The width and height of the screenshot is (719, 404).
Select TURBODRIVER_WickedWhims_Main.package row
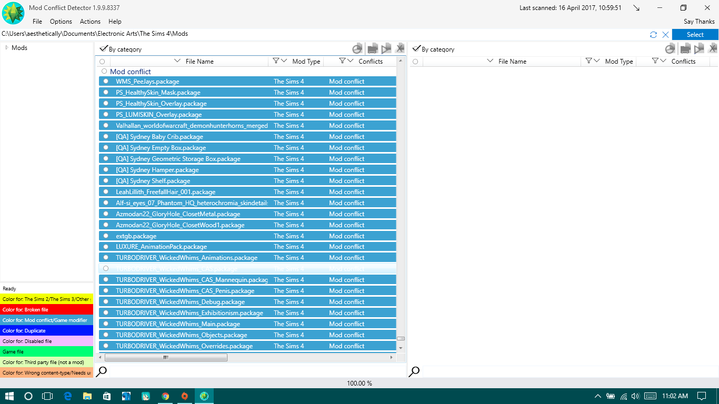(x=247, y=324)
